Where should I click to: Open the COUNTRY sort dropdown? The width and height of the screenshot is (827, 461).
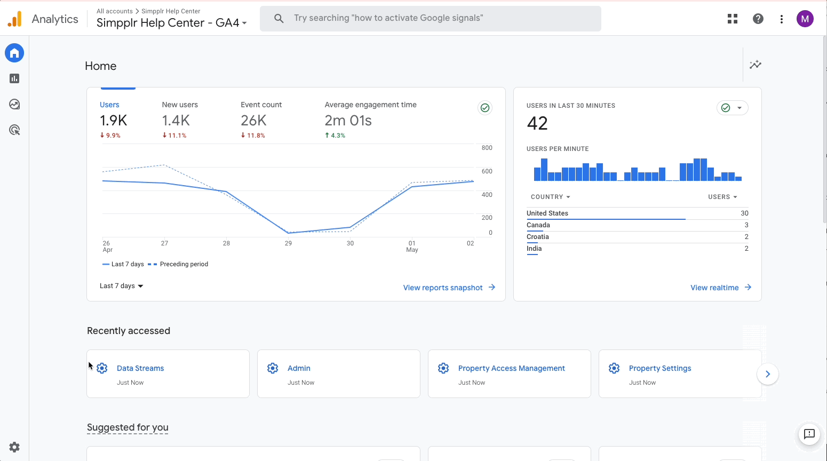[550, 196]
